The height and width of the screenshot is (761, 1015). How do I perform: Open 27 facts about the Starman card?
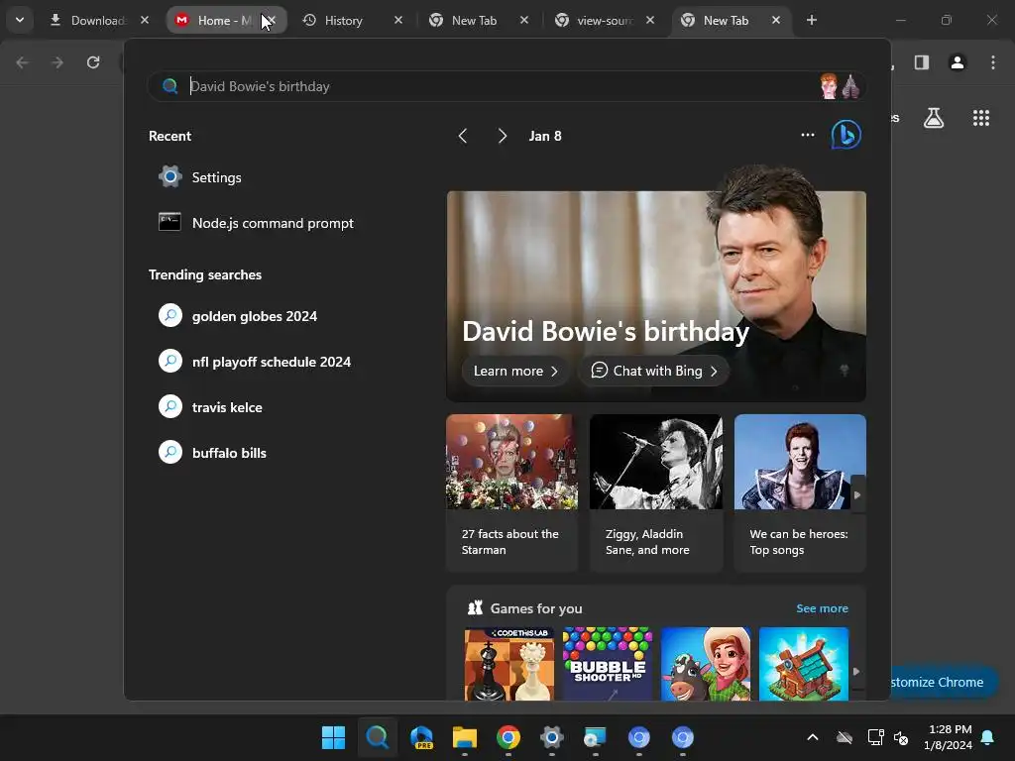(x=511, y=493)
